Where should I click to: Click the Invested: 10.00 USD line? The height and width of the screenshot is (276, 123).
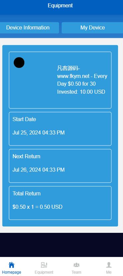(x=81, y=92)
